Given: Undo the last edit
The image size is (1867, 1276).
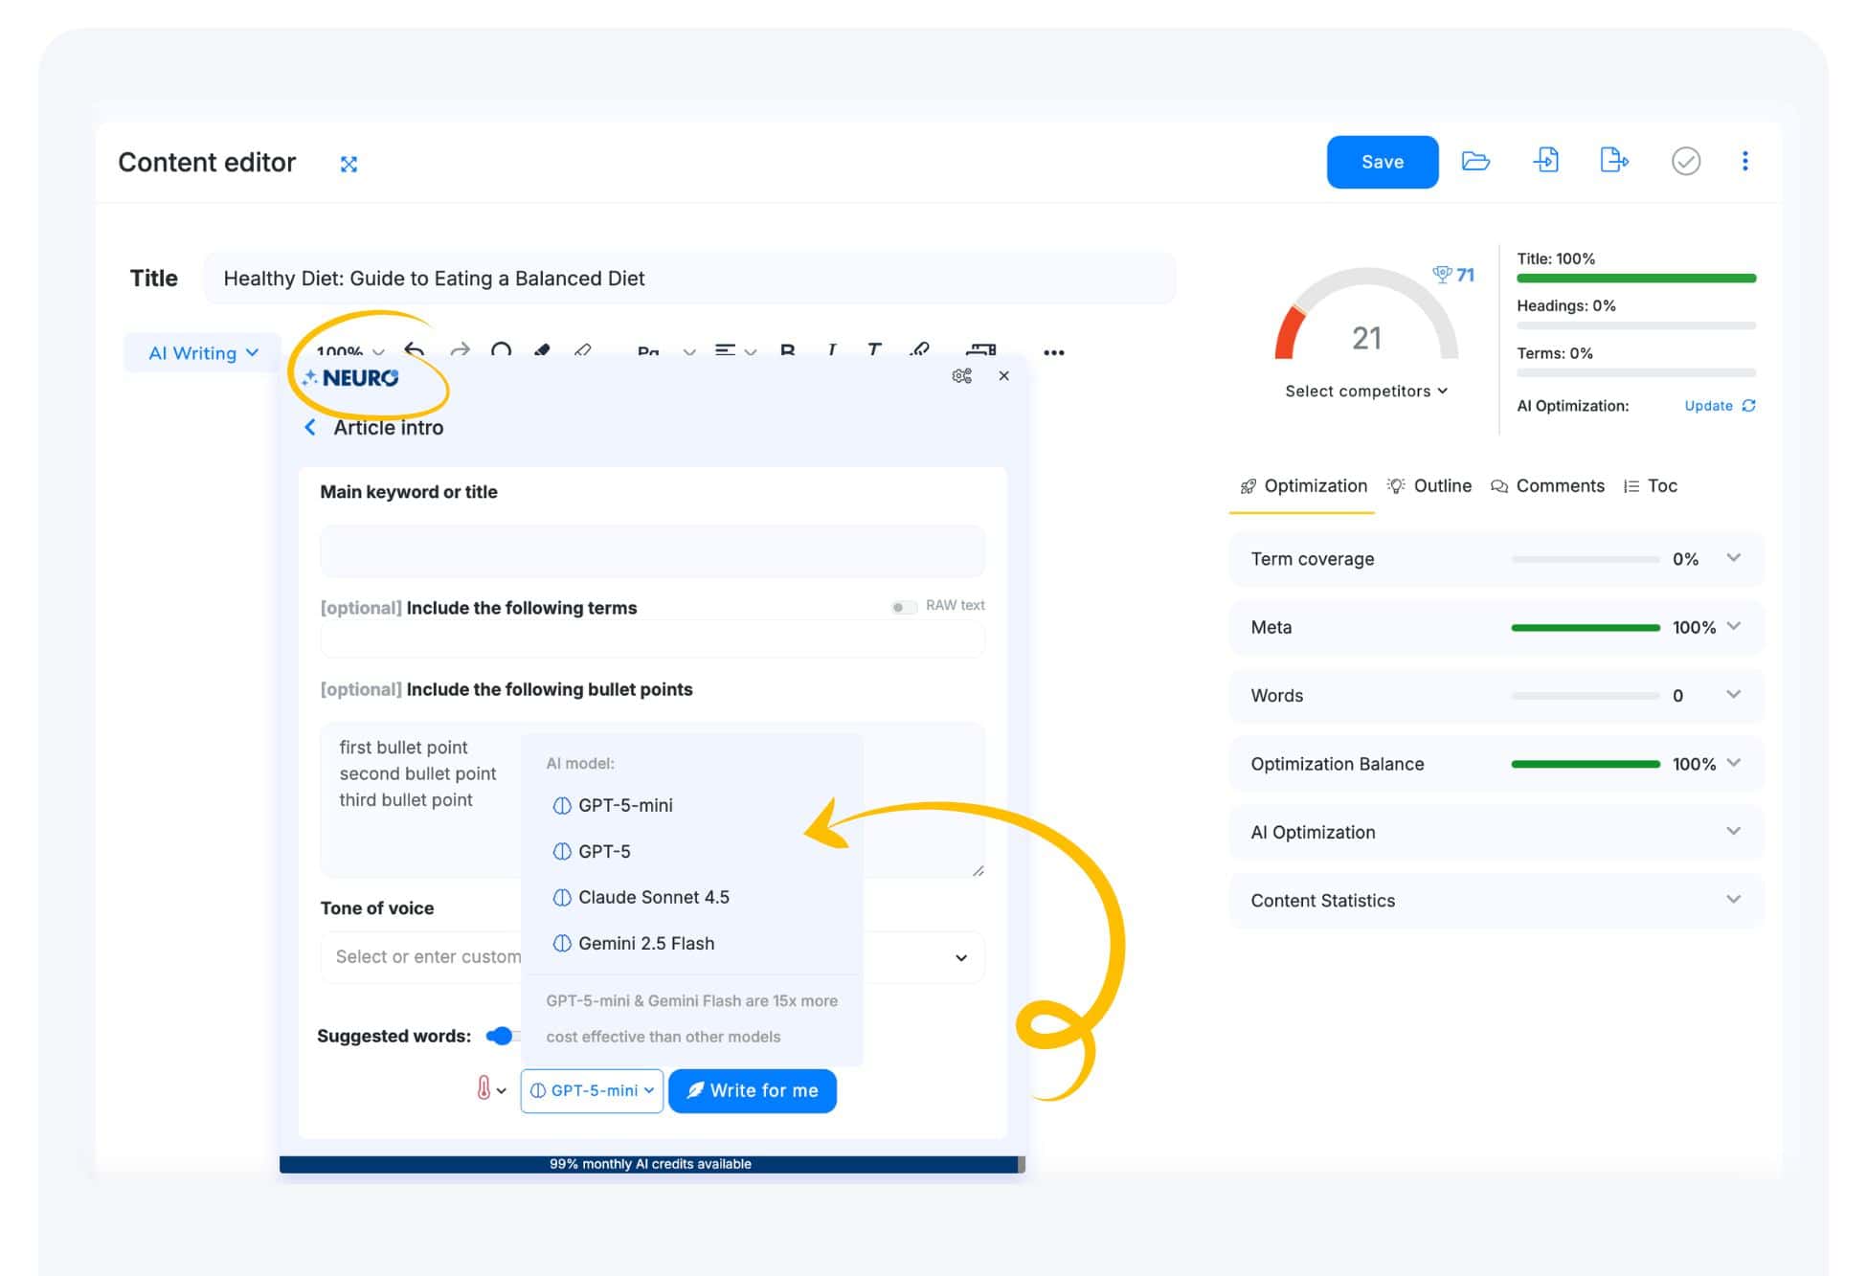Looking at the screenshot, I should [414, 349].
